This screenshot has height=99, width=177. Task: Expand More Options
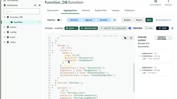point(163,20)
